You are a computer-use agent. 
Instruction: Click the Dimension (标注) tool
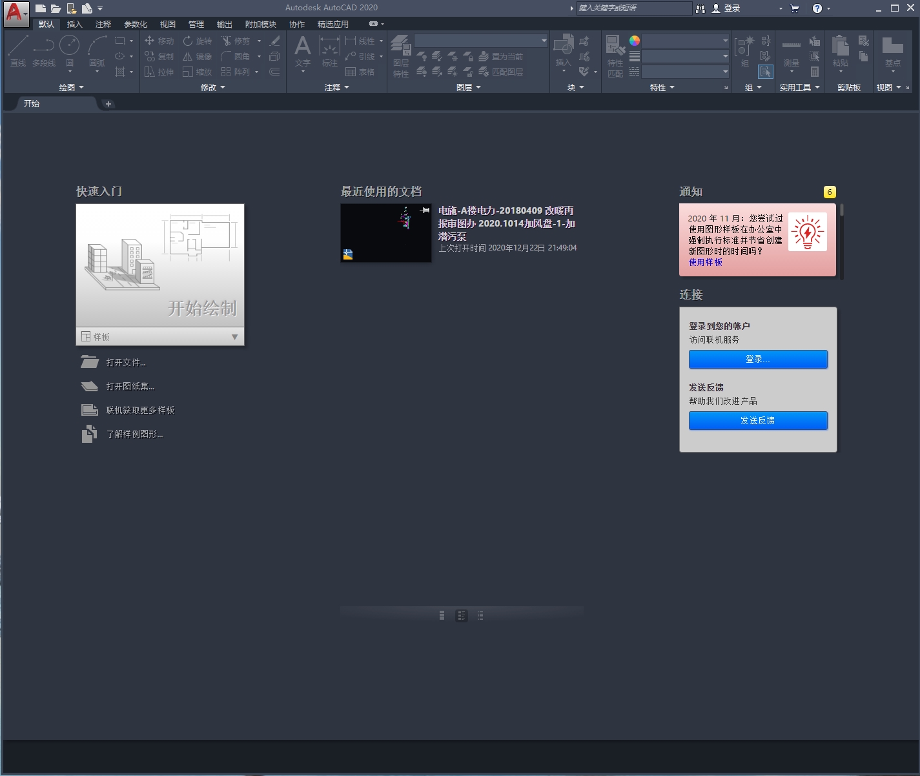click(330, 51)
